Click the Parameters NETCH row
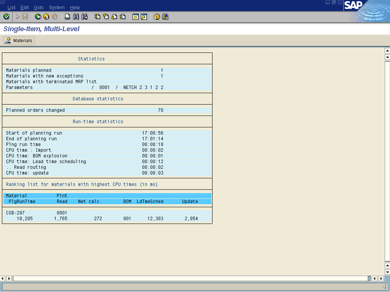 click(x=107, y=87)
